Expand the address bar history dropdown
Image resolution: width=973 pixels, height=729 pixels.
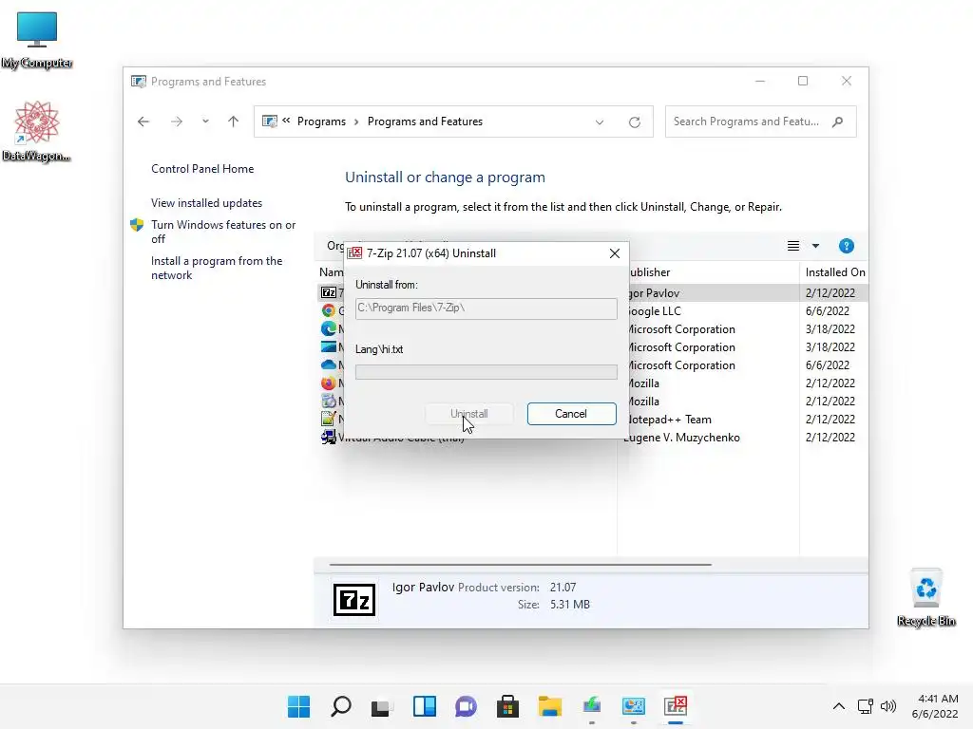coord(600,122)
